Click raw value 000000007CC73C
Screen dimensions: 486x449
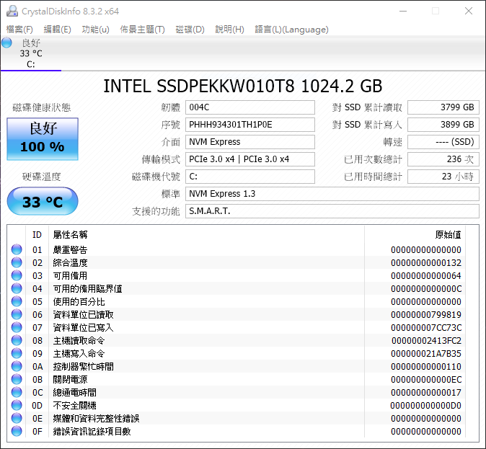(x=426, y=327)
